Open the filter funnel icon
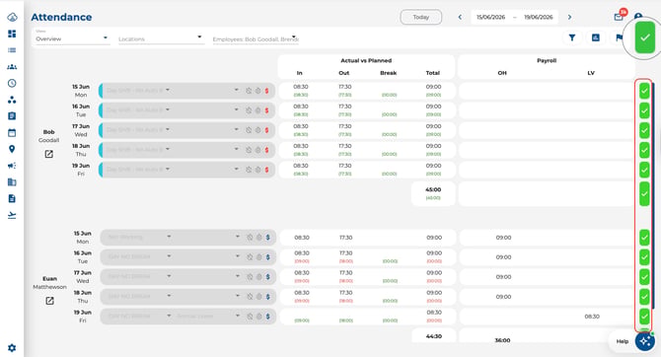Screen dimensions: 661x357 (572, 37)
